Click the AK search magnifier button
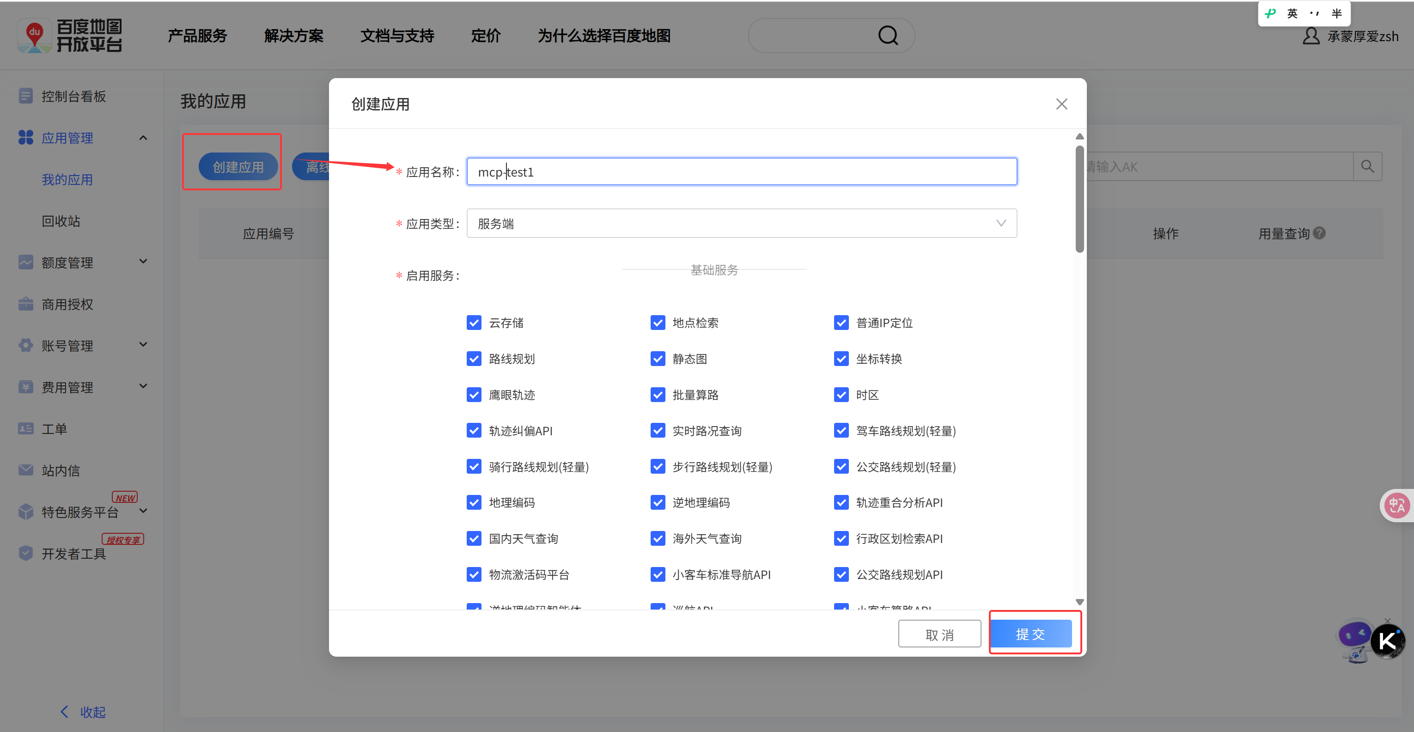 (1367, 166)
